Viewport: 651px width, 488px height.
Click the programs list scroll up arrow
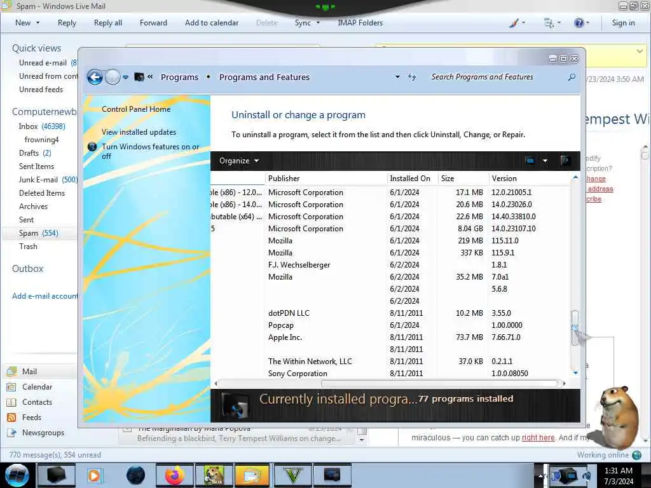coord(575,178)
